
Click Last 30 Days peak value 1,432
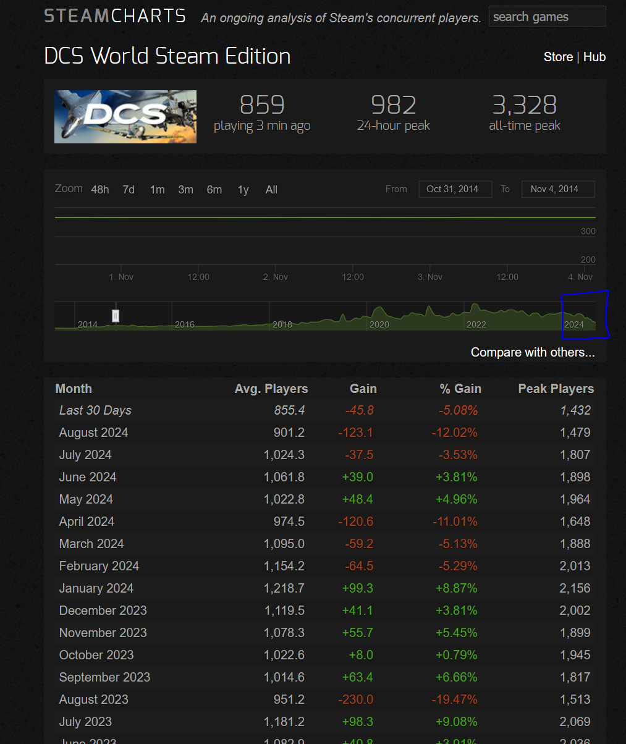click(x=575, y=410)
